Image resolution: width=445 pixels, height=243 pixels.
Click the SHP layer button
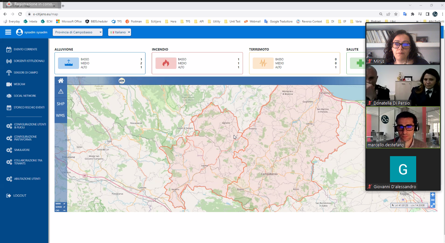[61, 104]
